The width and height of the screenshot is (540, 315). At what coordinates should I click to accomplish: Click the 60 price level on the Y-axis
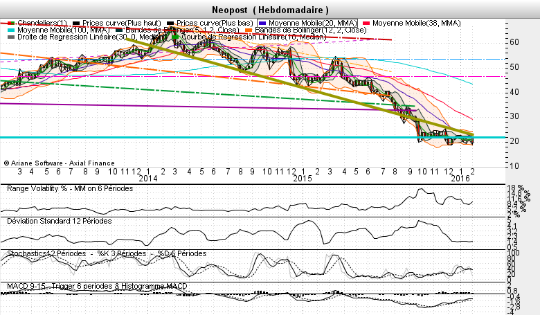[514, 42]
